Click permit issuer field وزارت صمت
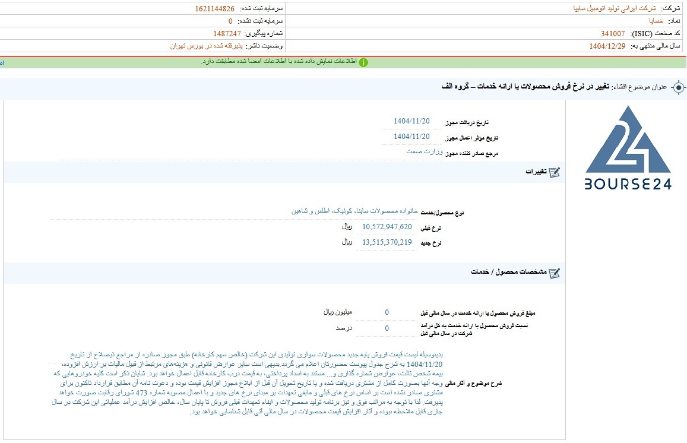Image resolution: width=687 pixels, height=443 pixels. tap(424, 151)
